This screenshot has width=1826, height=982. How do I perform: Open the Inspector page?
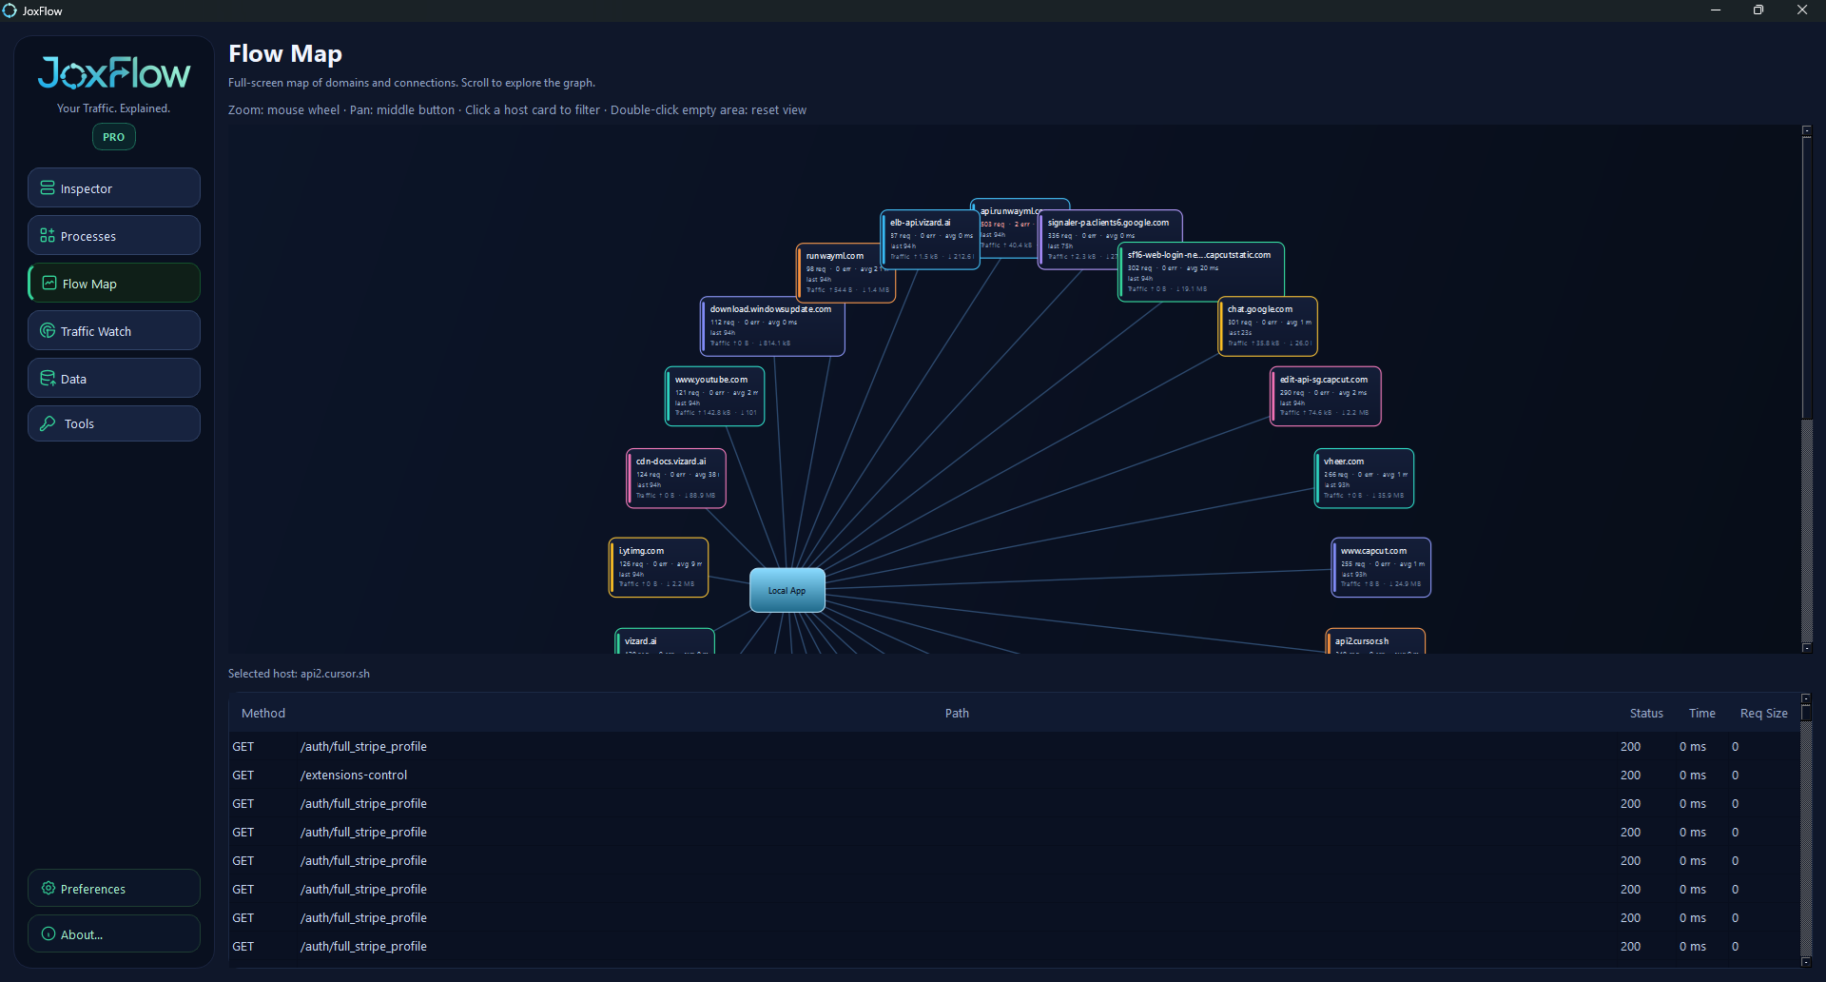pos(114,187)
